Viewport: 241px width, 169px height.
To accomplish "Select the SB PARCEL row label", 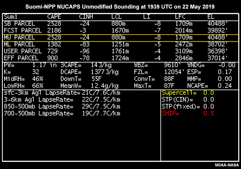I will [19, 24].
